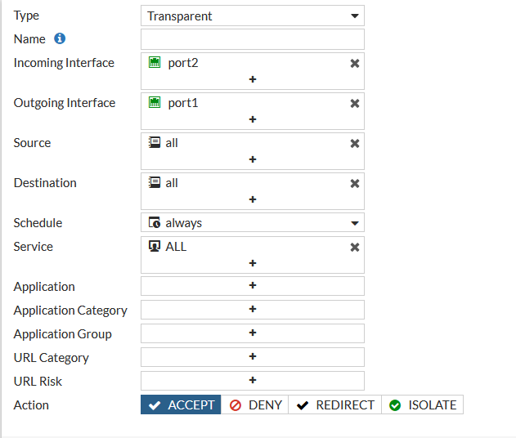
Task: Remove 'all' entry from Destination field
Action: coord(355,183)
